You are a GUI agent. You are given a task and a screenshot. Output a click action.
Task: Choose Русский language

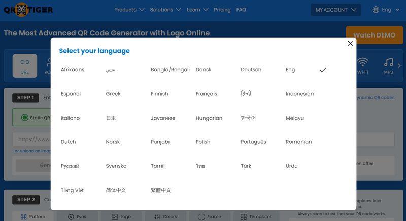click(x=70, y=166)
